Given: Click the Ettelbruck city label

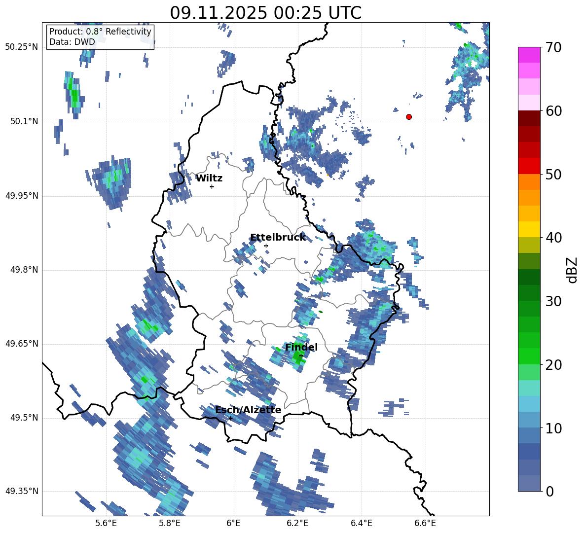Looking at the screenshot, I should click(278, 238).
